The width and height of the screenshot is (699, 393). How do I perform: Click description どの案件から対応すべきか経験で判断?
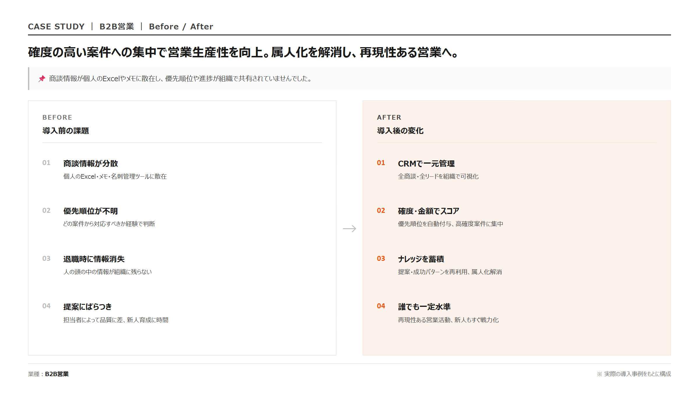pos(109,224)
